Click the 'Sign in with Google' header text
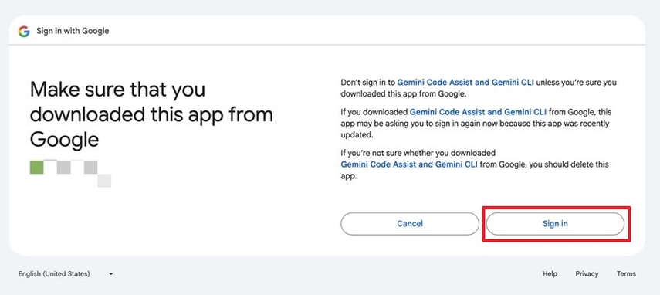Screen dimensions: 660x295 tap(73, 31)
